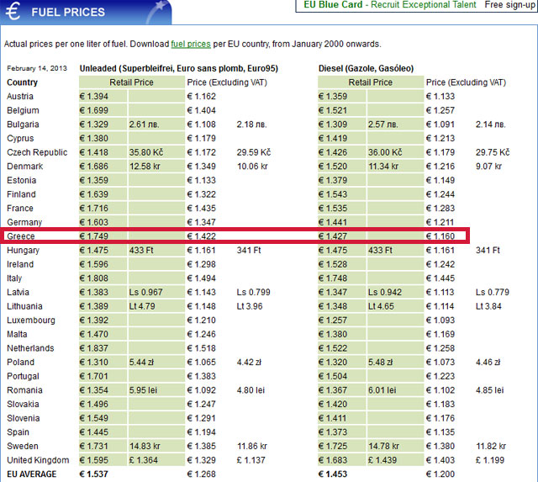Select Greece in the highlighted row
This screenshot has width=538, height=482.
21,236
